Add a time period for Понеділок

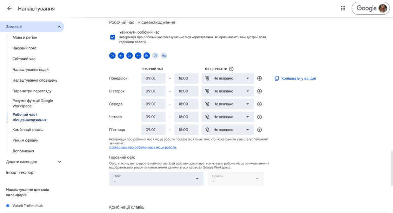click(259, 78)
